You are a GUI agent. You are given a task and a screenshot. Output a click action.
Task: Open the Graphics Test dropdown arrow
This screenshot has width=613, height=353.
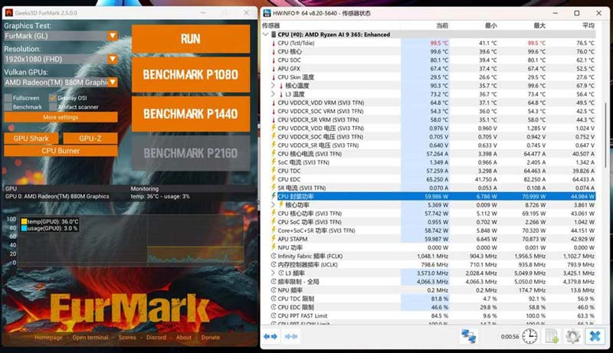[113, 36]
